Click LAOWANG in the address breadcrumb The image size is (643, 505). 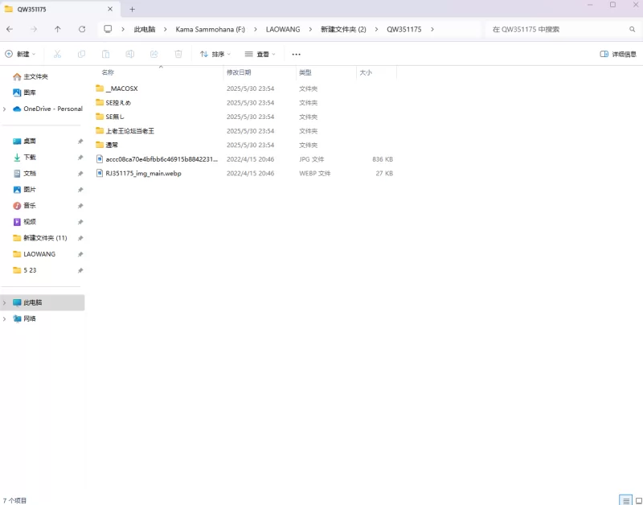tap(283, 29)
